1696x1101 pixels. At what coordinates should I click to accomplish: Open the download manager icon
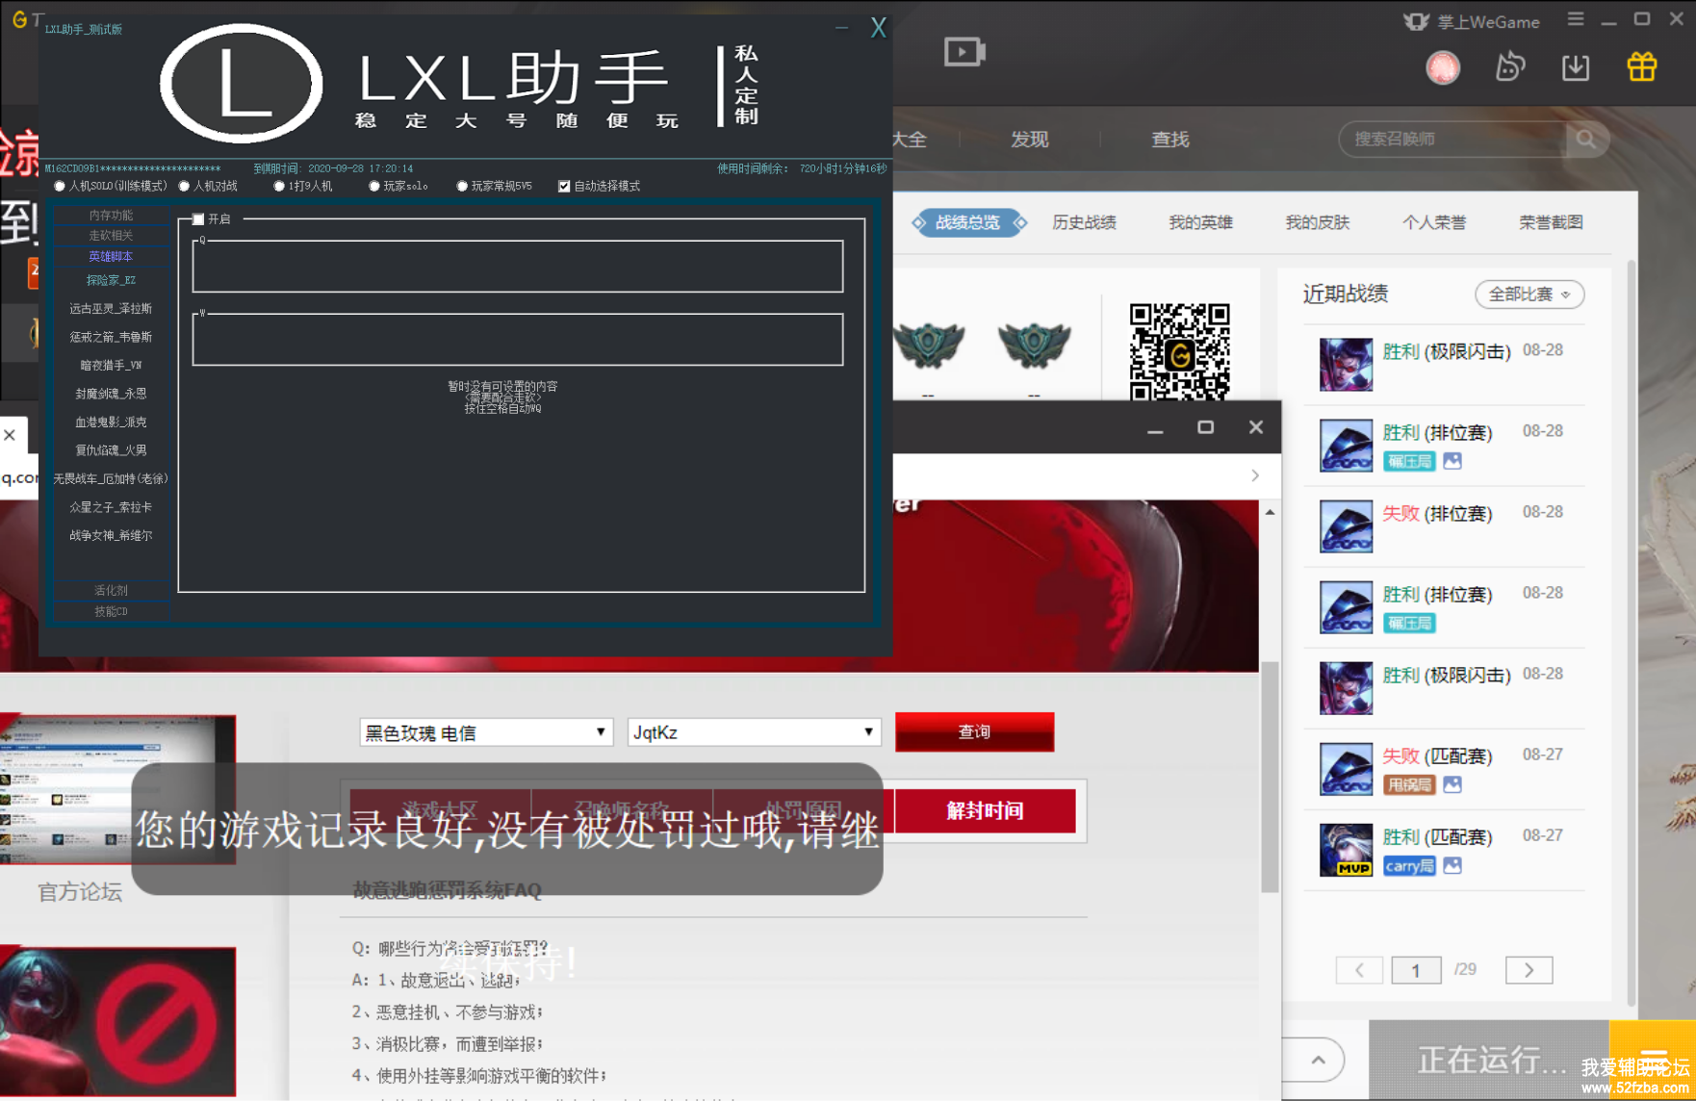point(1575,67)
